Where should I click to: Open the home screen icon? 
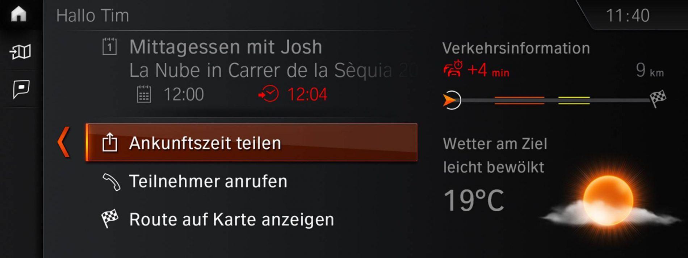(x=19, y=14)
